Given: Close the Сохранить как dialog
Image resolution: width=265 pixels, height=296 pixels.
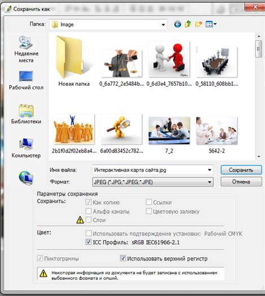Looking at the screenshot, I should 255,7.
